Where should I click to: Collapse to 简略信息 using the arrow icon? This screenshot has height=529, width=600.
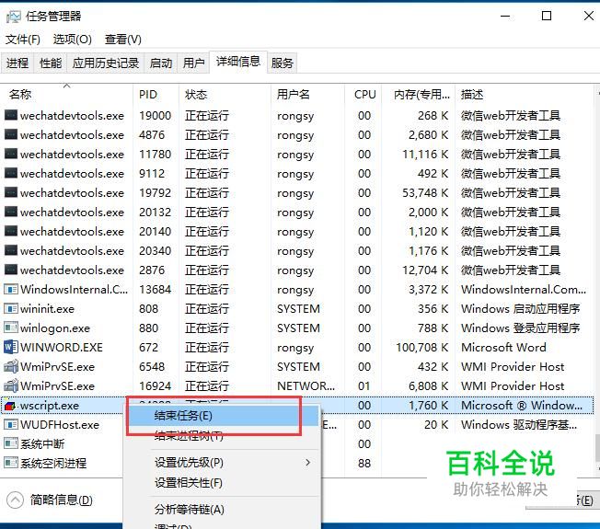click(x=15, y=500)
